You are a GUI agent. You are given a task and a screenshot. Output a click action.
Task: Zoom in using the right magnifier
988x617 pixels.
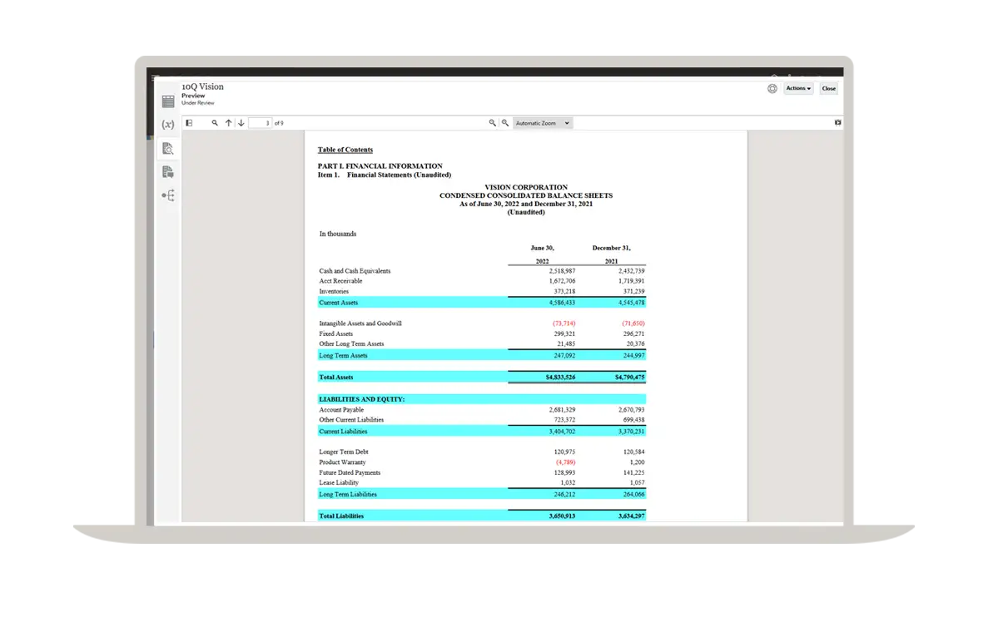(x=504, y=123)
